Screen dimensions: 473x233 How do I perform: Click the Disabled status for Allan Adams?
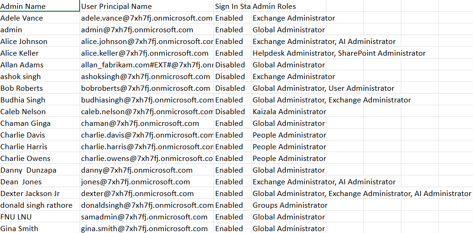coord(230,65)
